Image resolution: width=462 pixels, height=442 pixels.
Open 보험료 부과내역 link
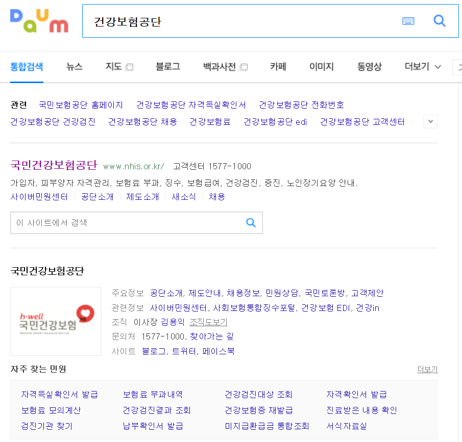pyautogui.click(x=153, y=394)
